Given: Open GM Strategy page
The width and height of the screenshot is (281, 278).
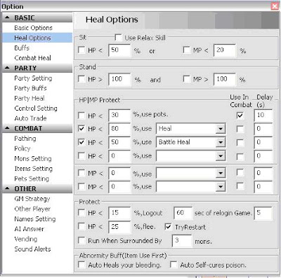Looking at the screenshot, I should point(32,199).
